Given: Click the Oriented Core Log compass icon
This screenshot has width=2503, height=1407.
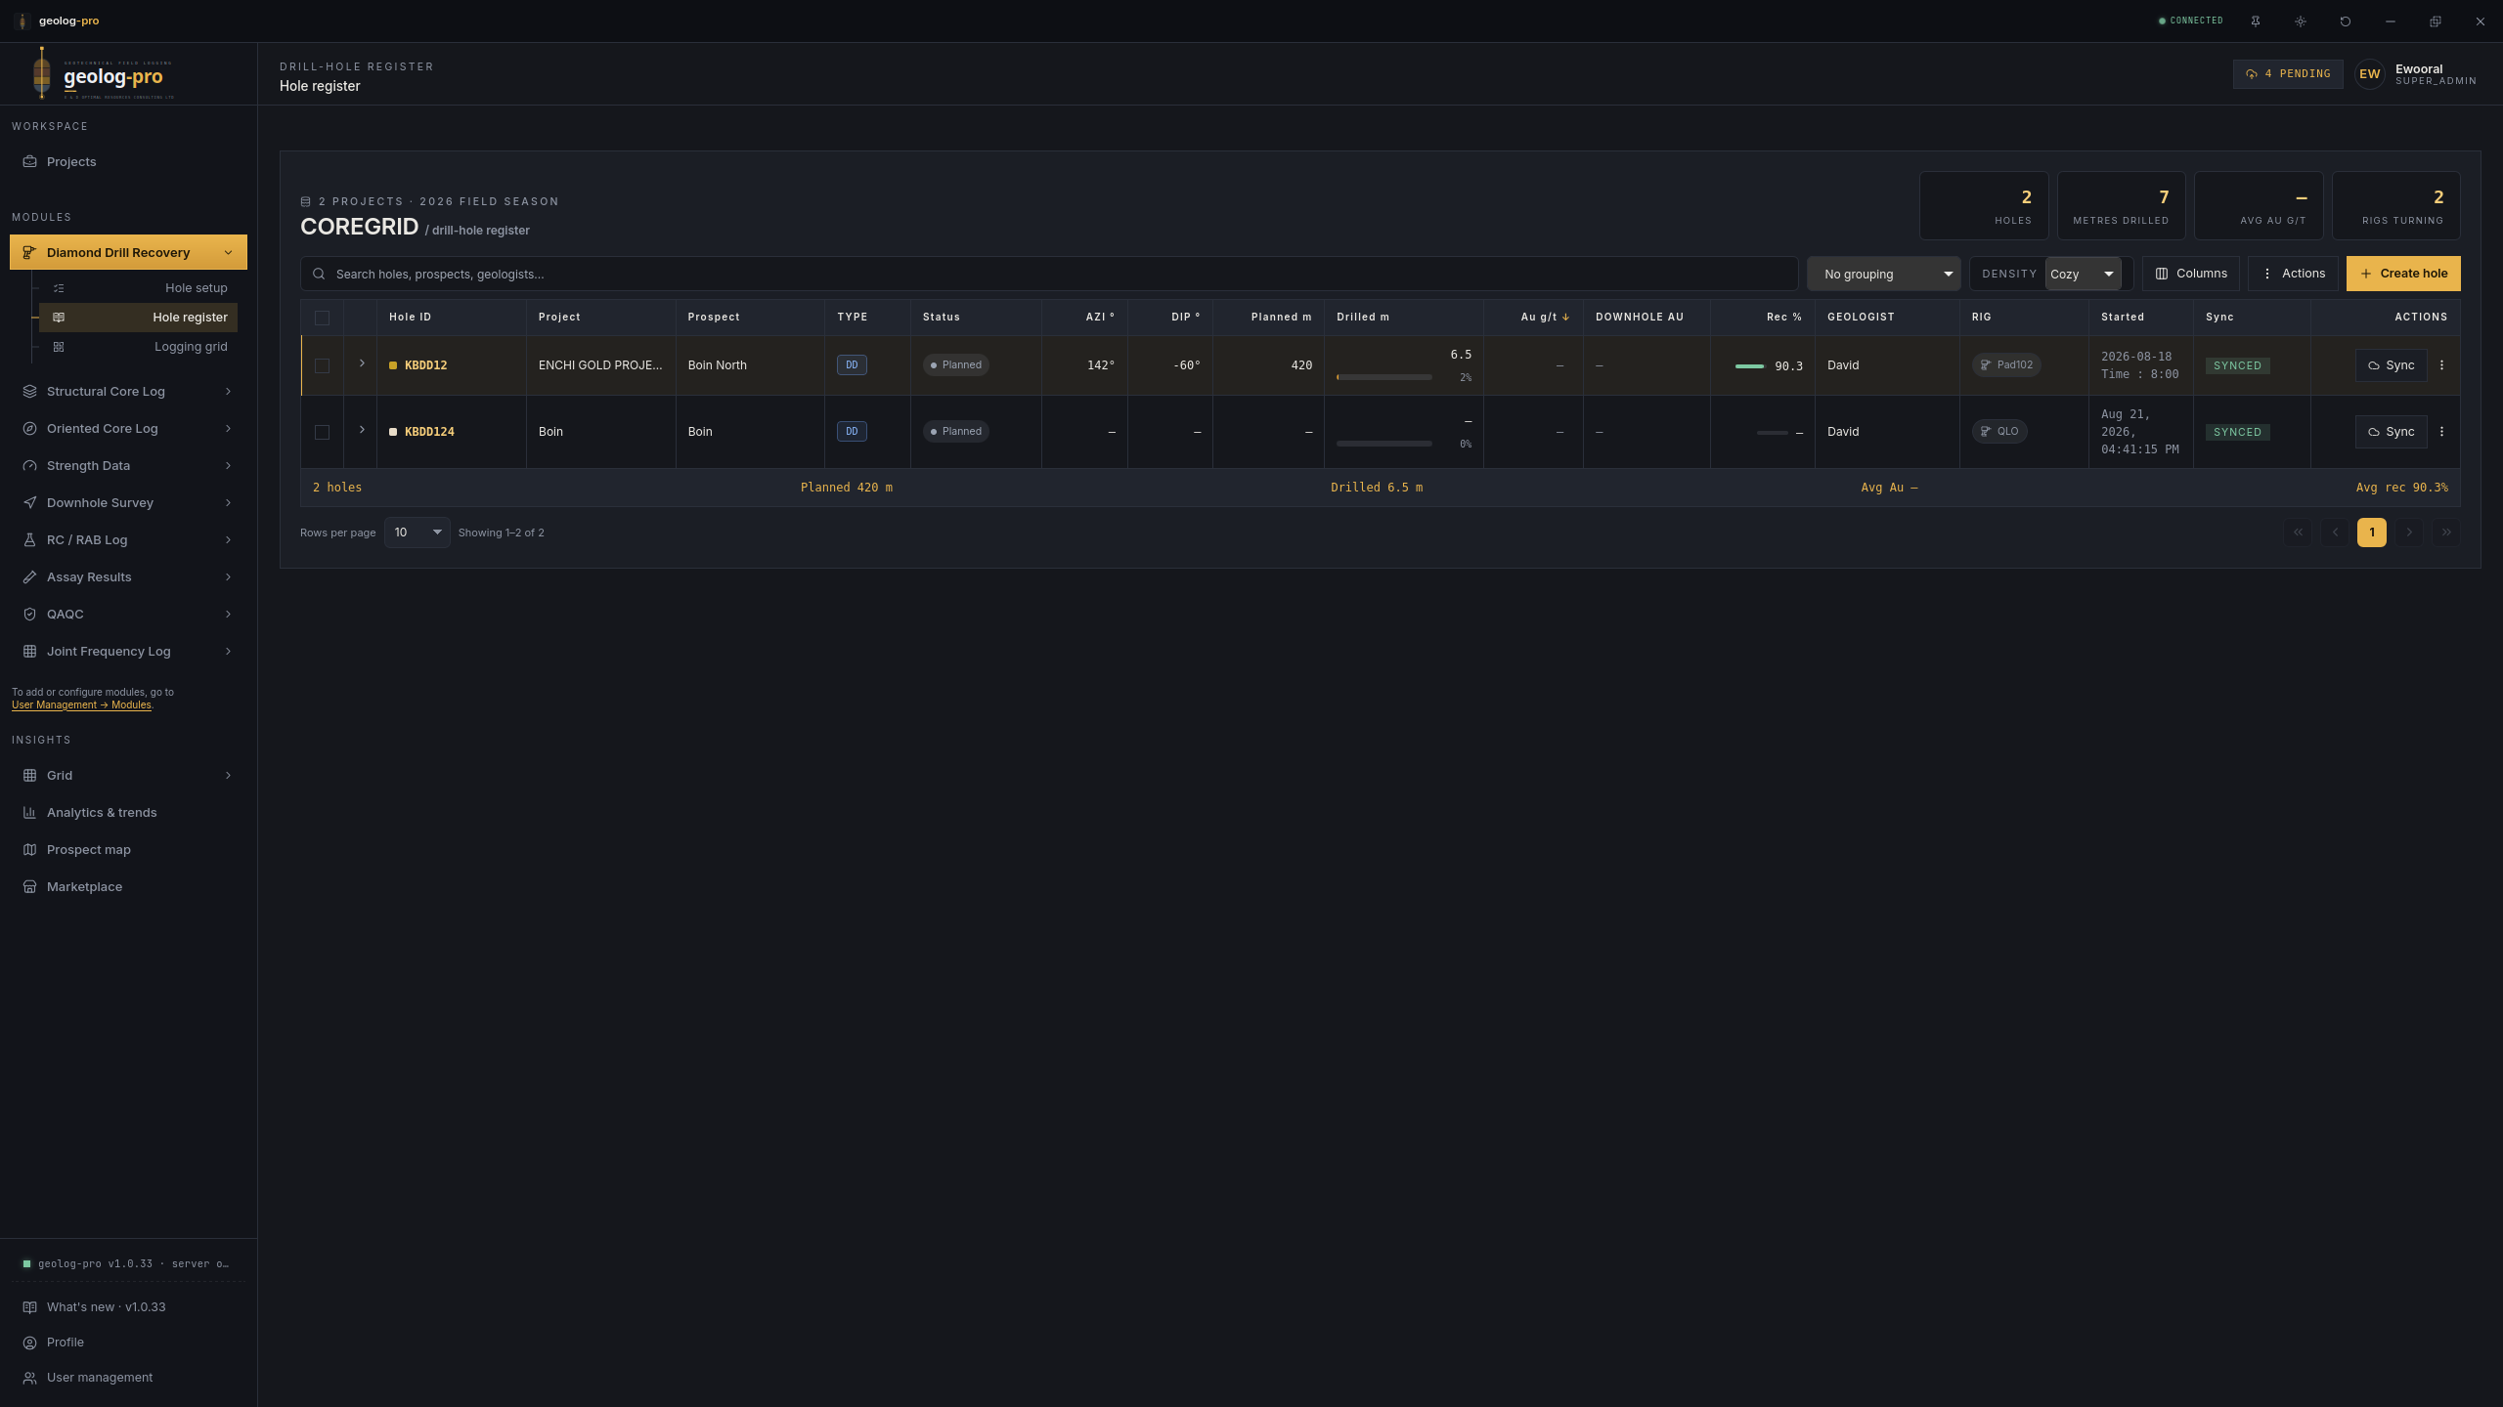Looking at the screenshot, I should click(29, 429).
